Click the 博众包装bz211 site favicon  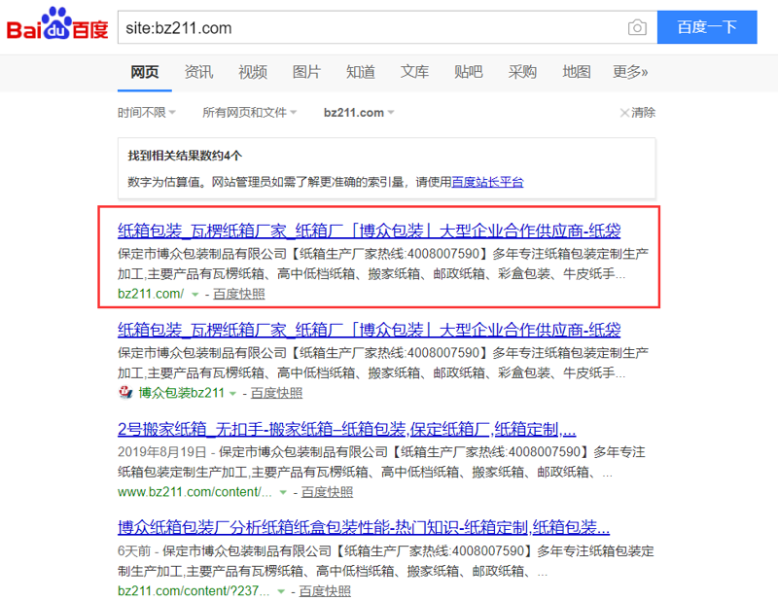click(x=125, y=393)
